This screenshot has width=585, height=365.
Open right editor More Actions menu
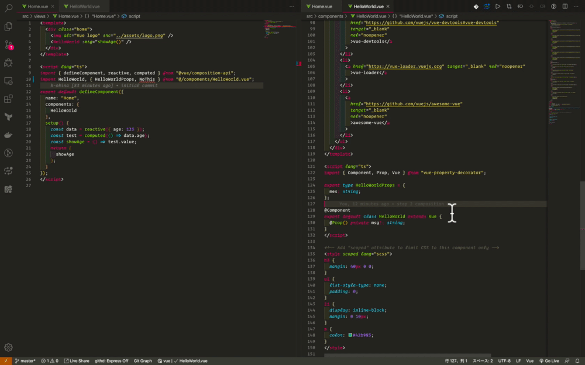576,6
